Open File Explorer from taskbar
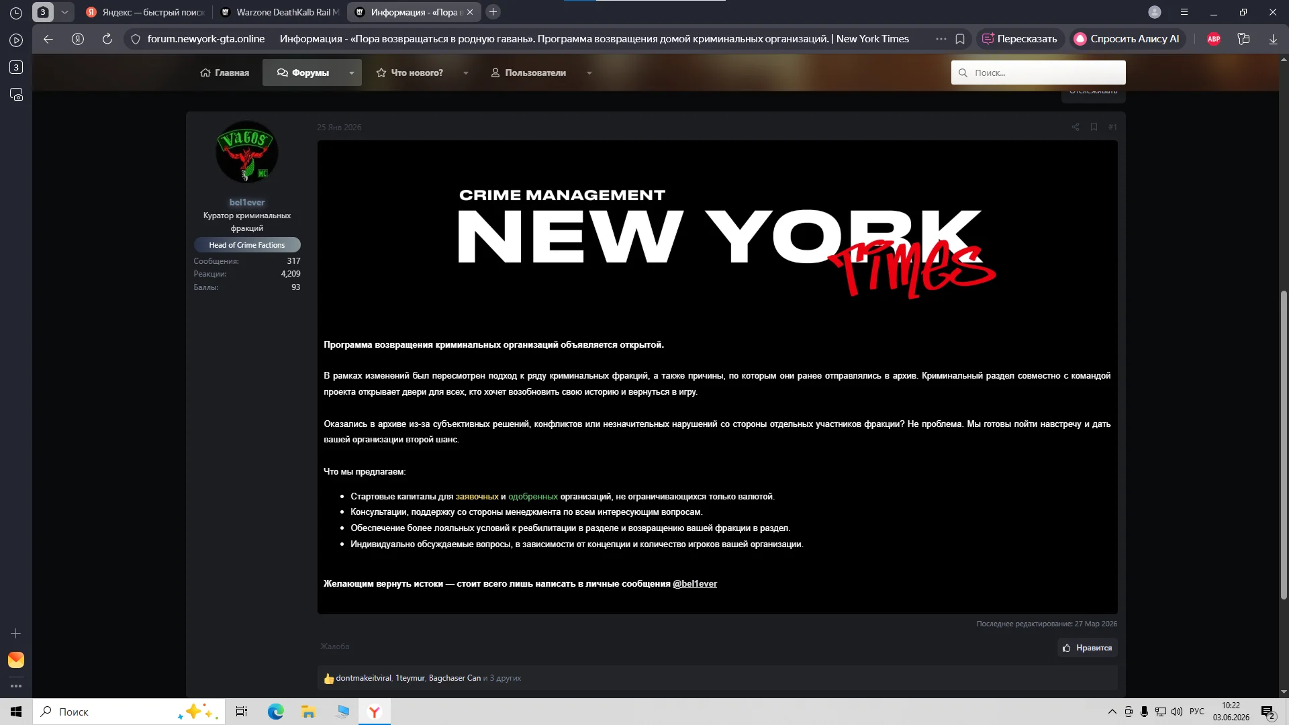 pos(308,712)
